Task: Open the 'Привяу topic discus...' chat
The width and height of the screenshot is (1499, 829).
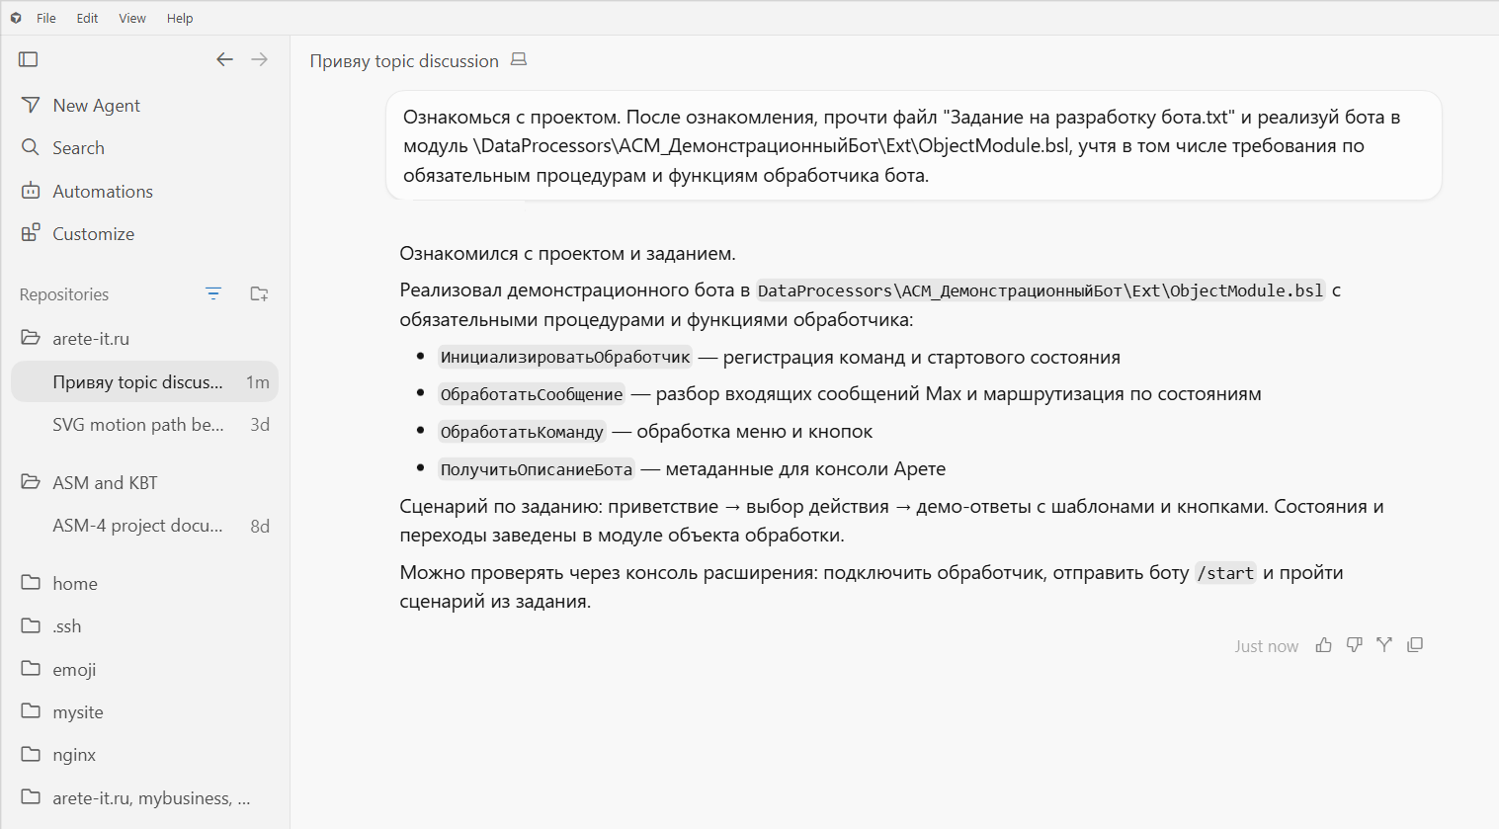Action: point(144,381)
